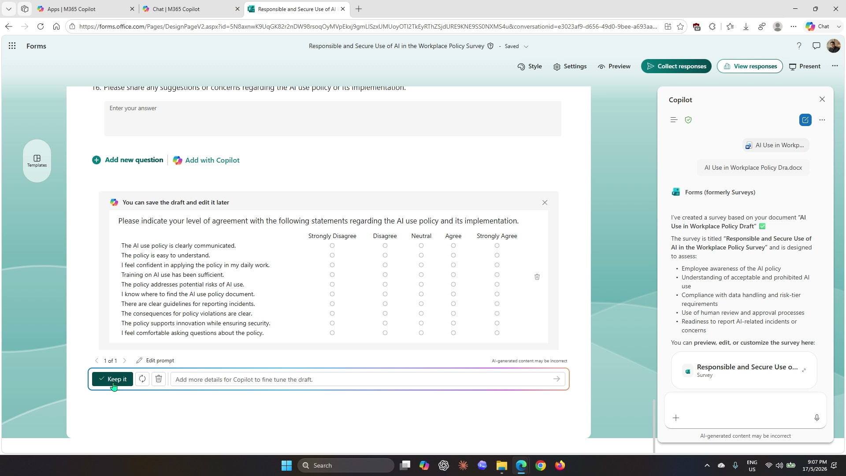Select Neutral for confident applying the policy

point(421,265)
